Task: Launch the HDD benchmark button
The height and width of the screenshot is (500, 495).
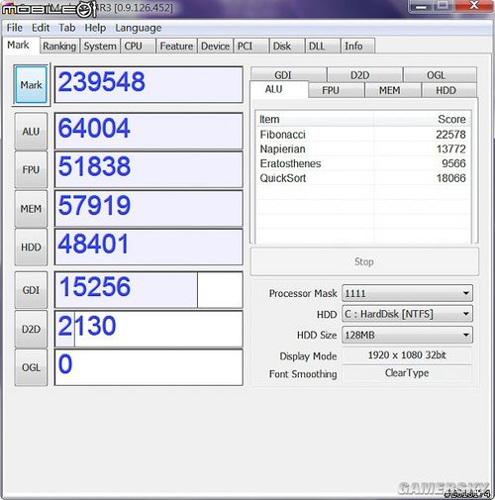Action: click(31, 247)
